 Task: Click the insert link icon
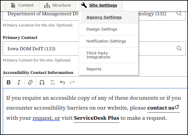[x=30, y=83]
